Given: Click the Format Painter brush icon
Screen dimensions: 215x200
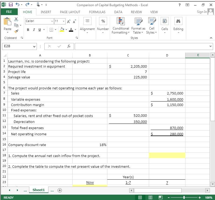Looking at the screenshot, I should (x=16, y=31).
